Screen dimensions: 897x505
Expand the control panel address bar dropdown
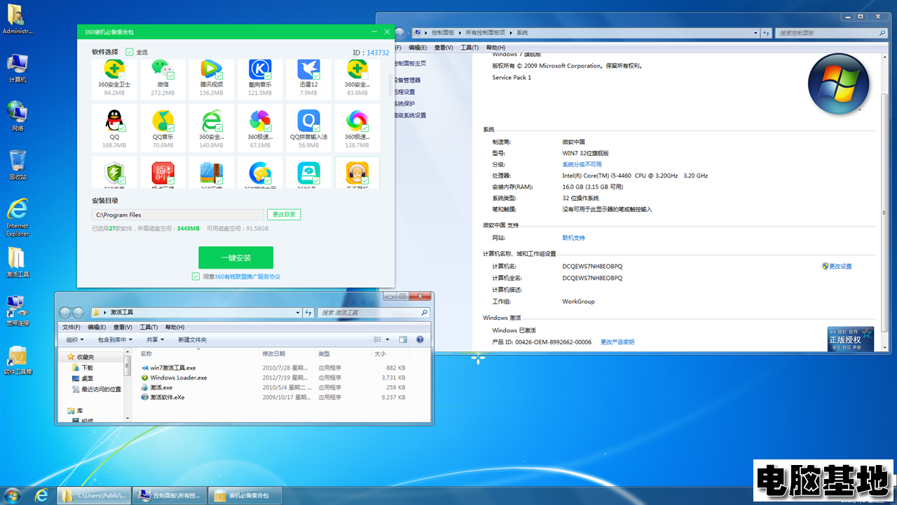(755, 33)
